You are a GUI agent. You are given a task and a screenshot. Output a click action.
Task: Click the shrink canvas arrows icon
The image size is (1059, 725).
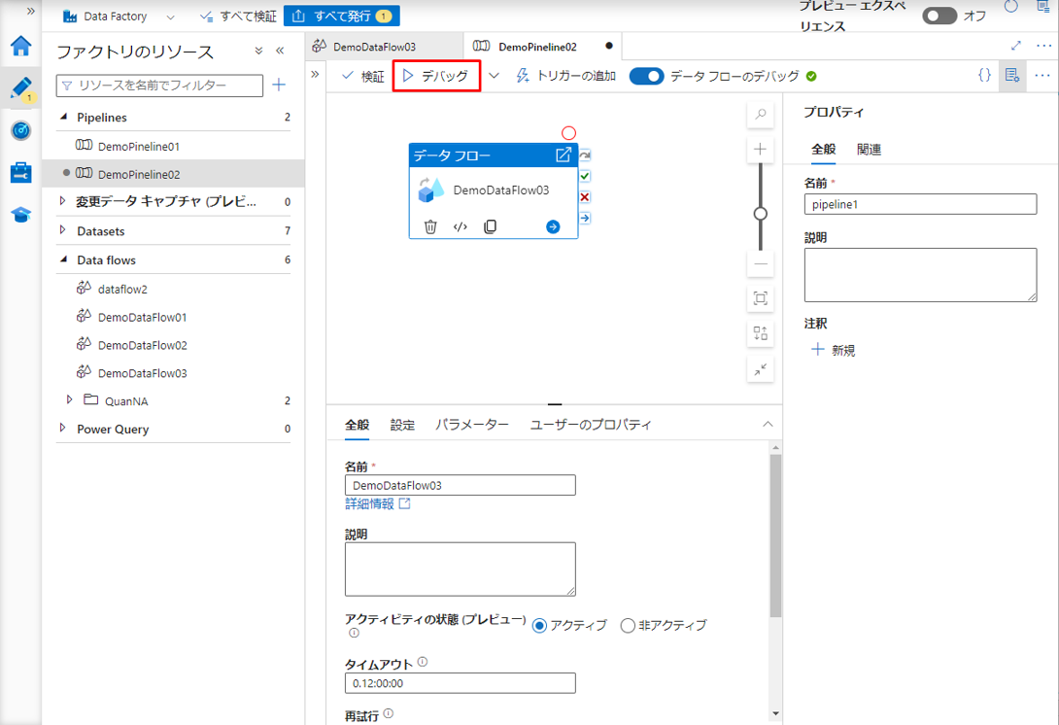[x=761, y=369]
